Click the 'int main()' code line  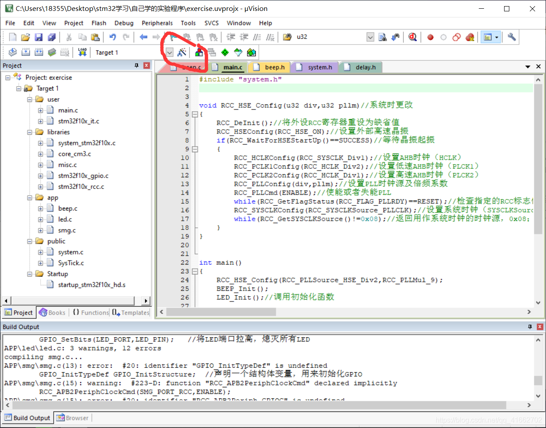[x=220, y=263]
